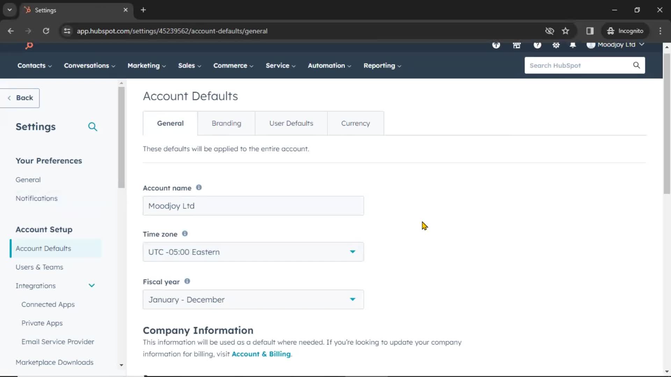This screenshot has height=377, width=671.
Task: Open the Sales menu
Action: [190, 66]
